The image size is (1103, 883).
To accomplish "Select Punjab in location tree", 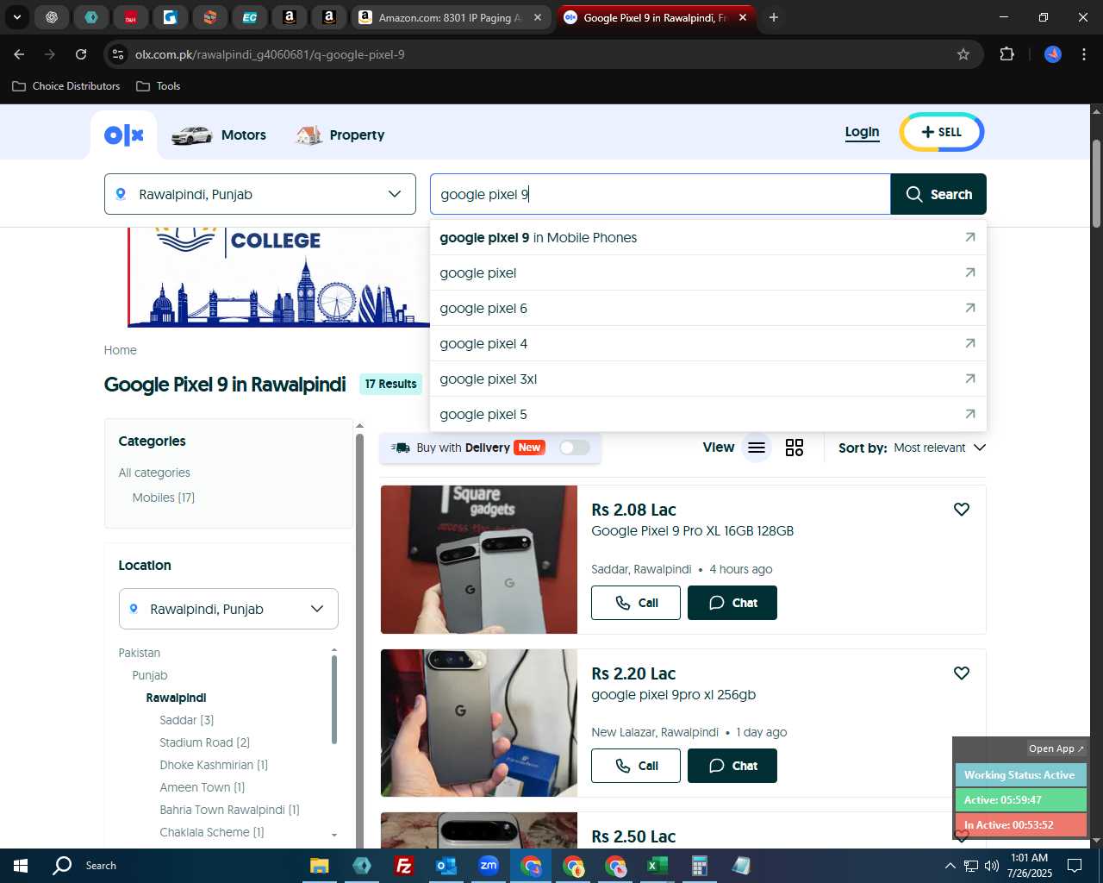I will point(150,675).
